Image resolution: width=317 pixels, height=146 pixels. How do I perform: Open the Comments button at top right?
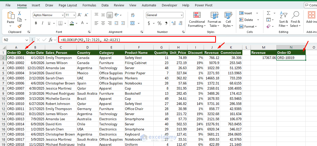[311, 5]
